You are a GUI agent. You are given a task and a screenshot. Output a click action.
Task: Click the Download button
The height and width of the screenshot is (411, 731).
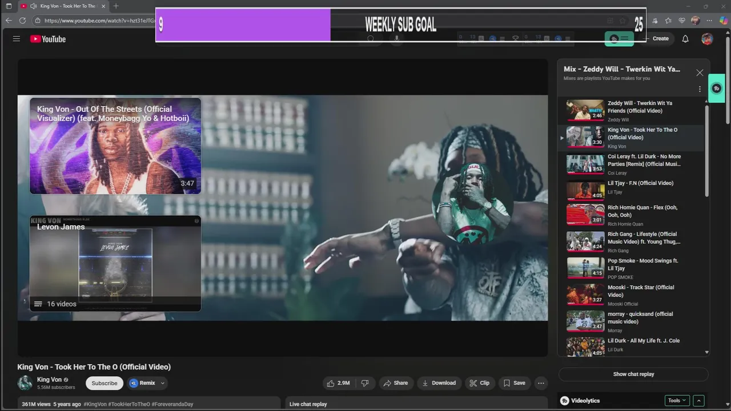[x=439, y=383]
